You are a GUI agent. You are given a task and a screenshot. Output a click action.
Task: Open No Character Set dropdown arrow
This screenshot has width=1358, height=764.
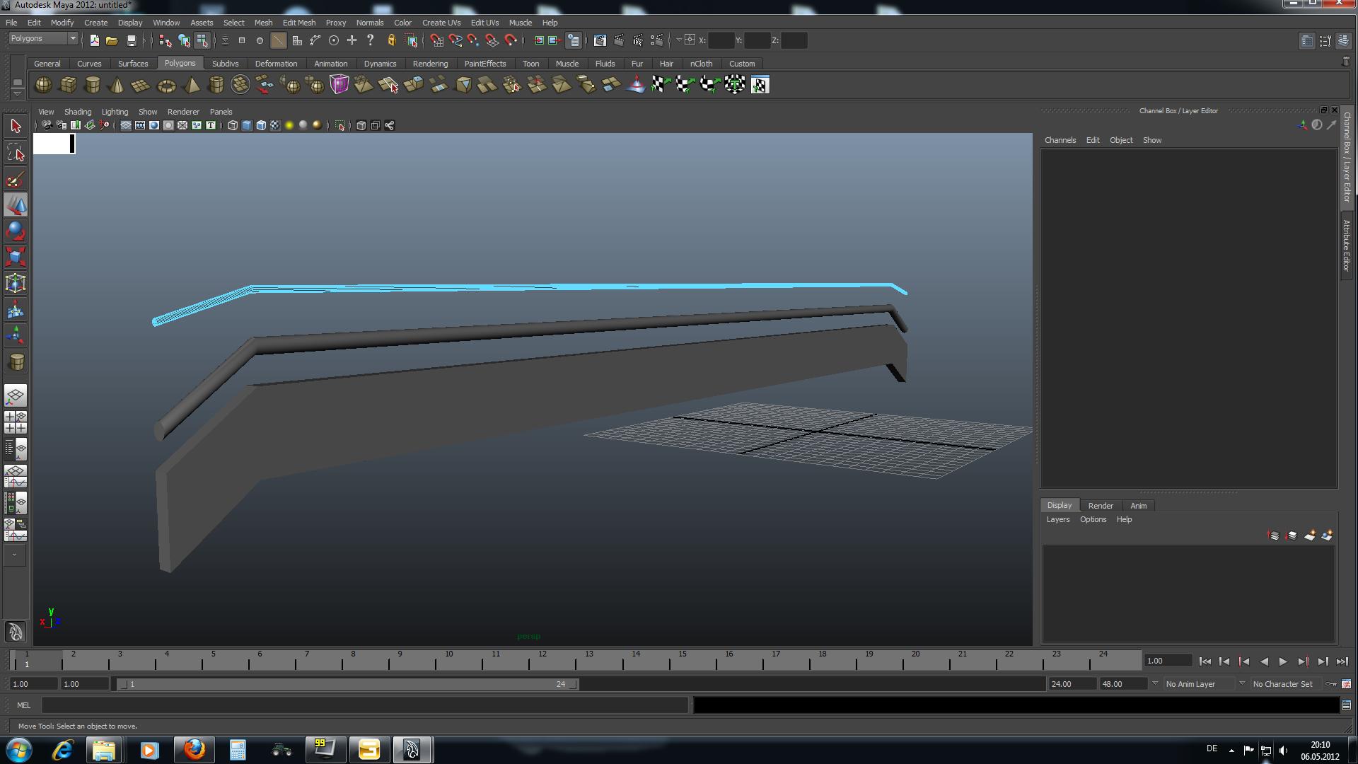[x=1242, y=683]
